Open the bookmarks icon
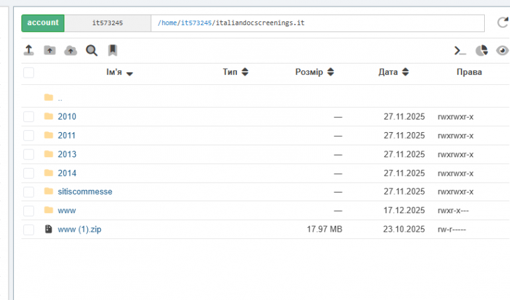Image resolution: width=510 pixels, height=300 pixels. [112, 50]
